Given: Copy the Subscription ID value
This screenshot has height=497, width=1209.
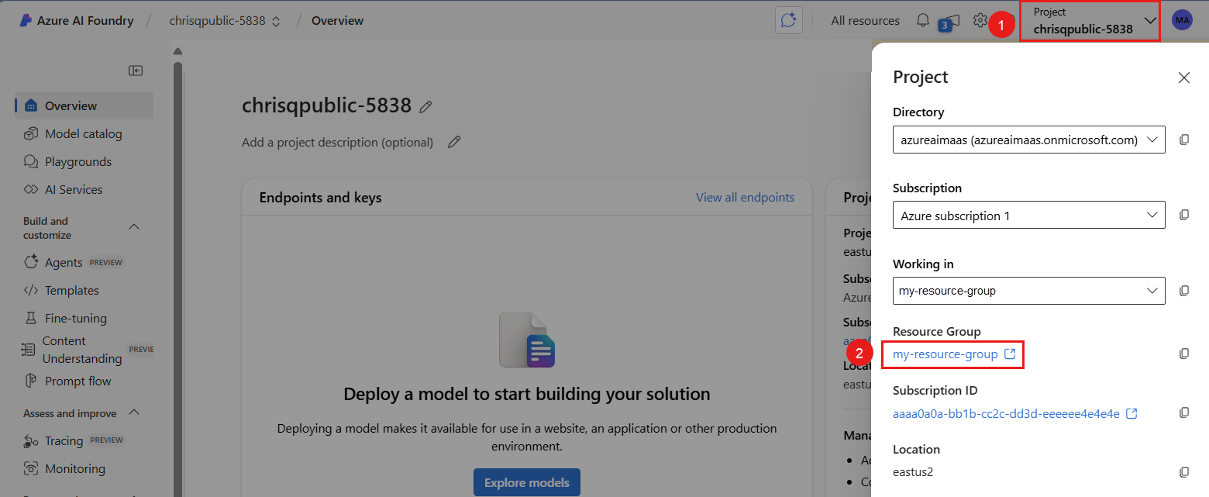Looking at the screenshot, I should tap(1184, 413).
